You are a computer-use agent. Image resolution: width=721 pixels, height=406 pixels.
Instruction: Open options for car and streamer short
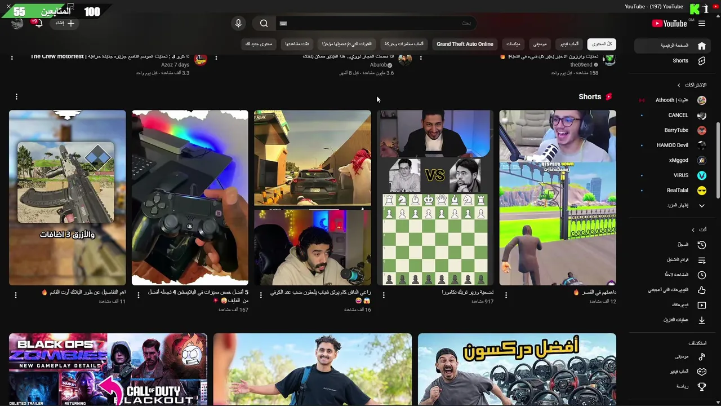coord(261,295)
